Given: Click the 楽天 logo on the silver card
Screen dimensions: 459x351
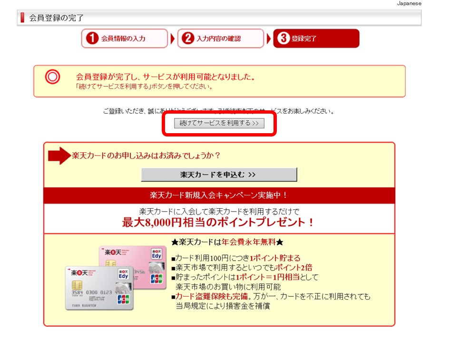Looking at the screenshot, I should click(82, 272).
